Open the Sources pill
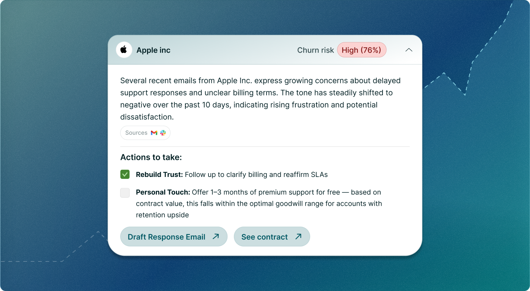530x291 pixels. [x=145, y=133]
